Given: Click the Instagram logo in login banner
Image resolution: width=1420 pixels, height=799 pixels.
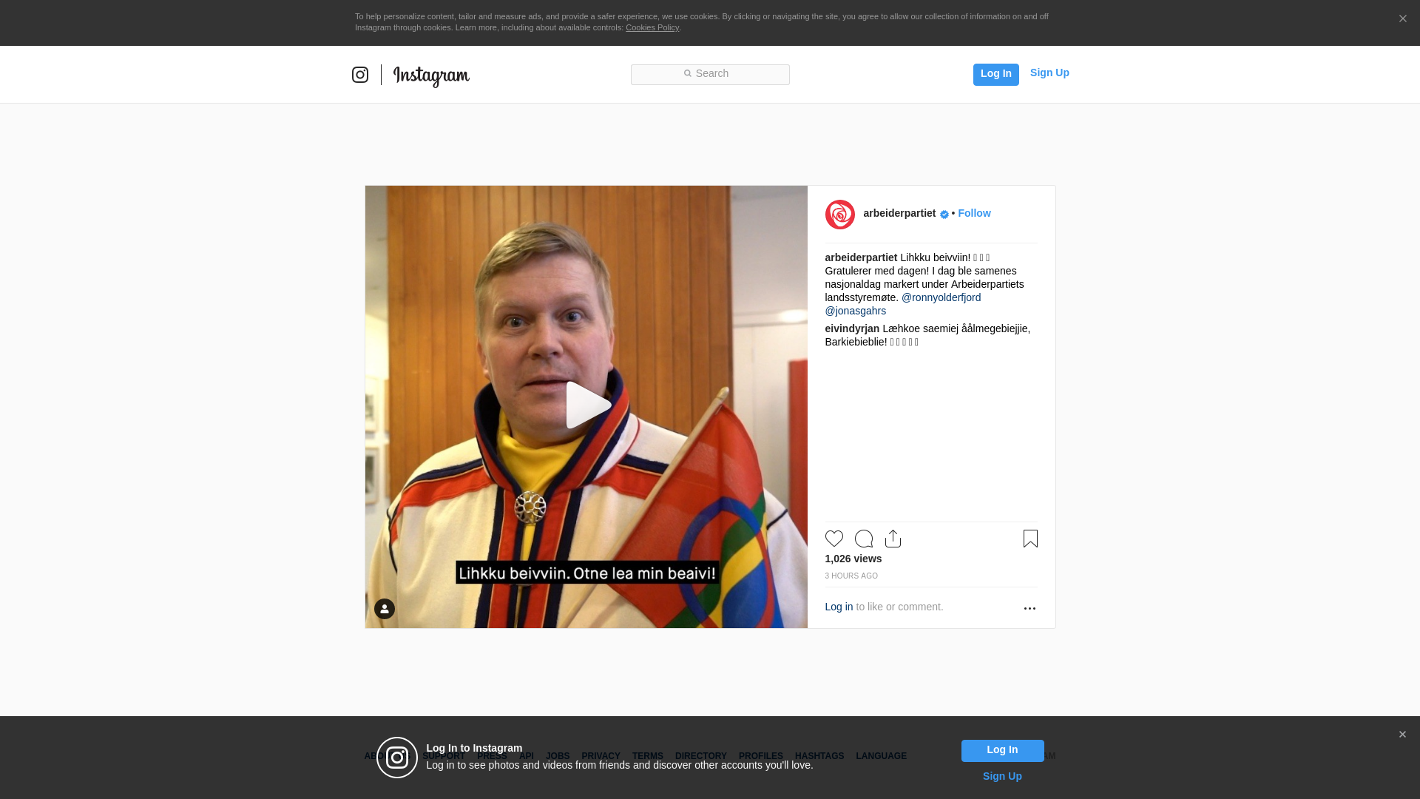Looking at the screenshot, I should 397,758.
